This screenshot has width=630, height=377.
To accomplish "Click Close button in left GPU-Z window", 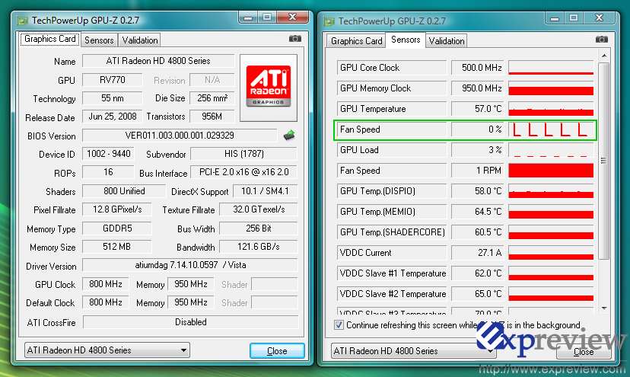I will tap(277, 351).
